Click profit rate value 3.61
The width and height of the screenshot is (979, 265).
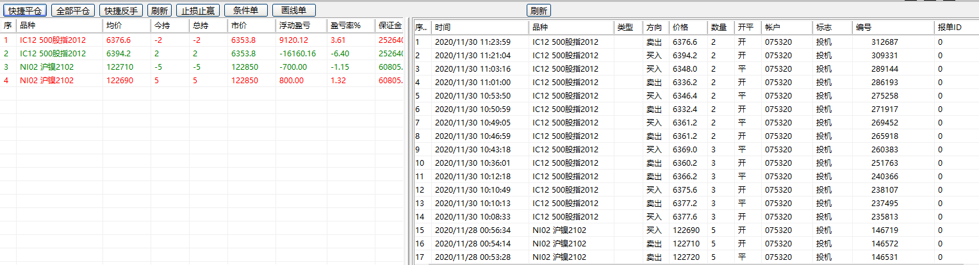(337, 40)
